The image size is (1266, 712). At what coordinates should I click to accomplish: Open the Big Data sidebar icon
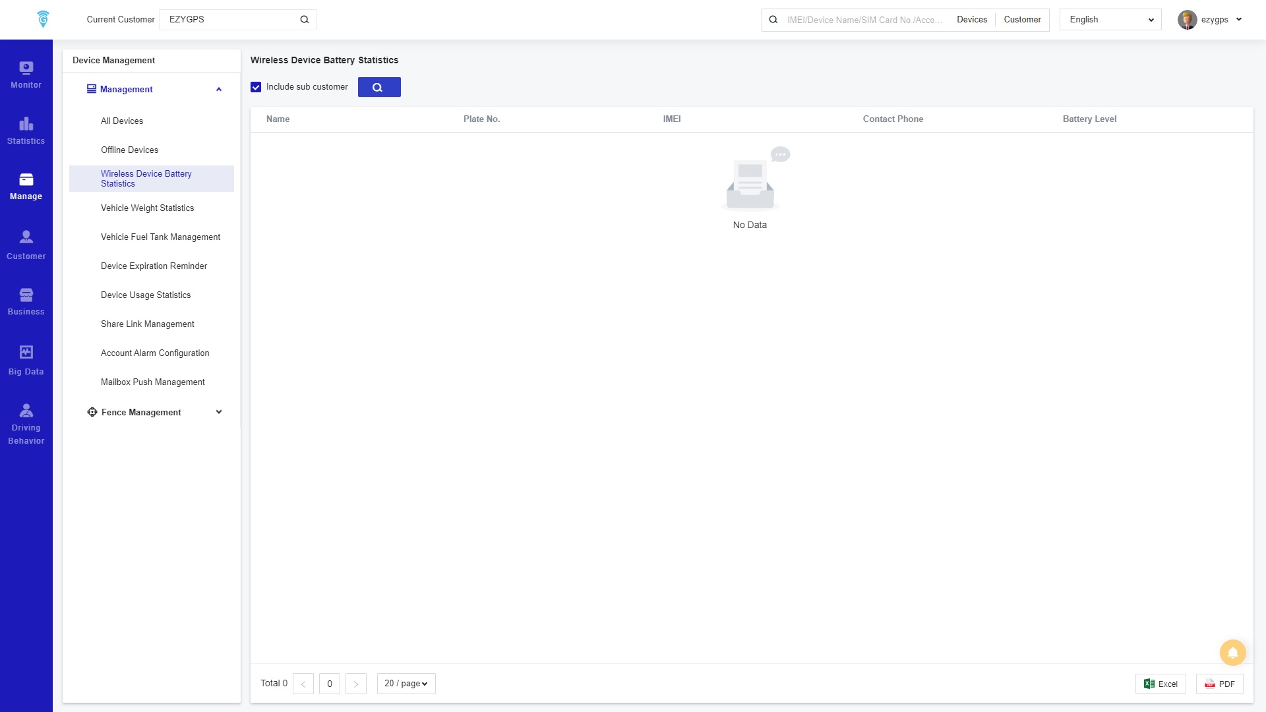click(26, 361)
